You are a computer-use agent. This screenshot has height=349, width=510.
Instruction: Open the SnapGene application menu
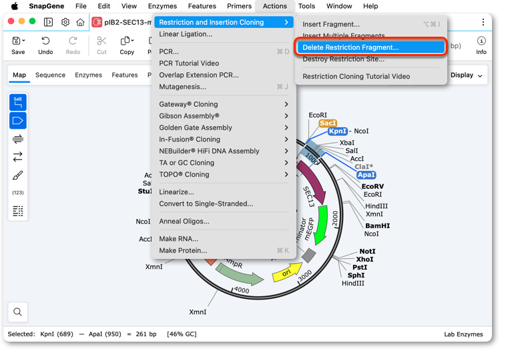(x=47, y=6)
